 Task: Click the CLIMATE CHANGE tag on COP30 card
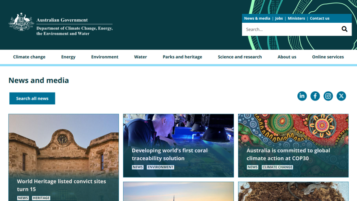point(277,167)
